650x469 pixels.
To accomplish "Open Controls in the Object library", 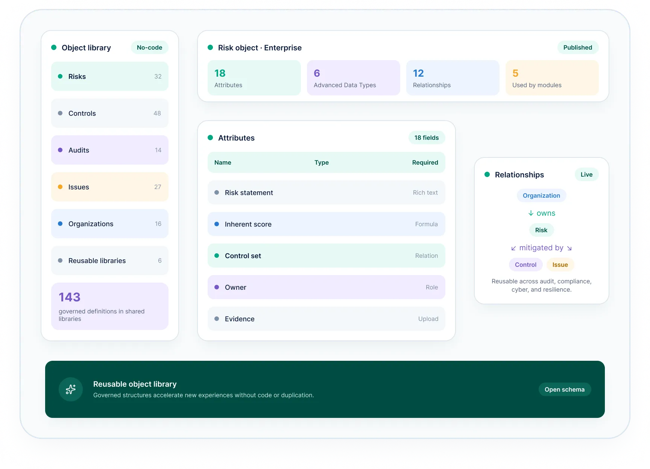I will pos(110,113).
